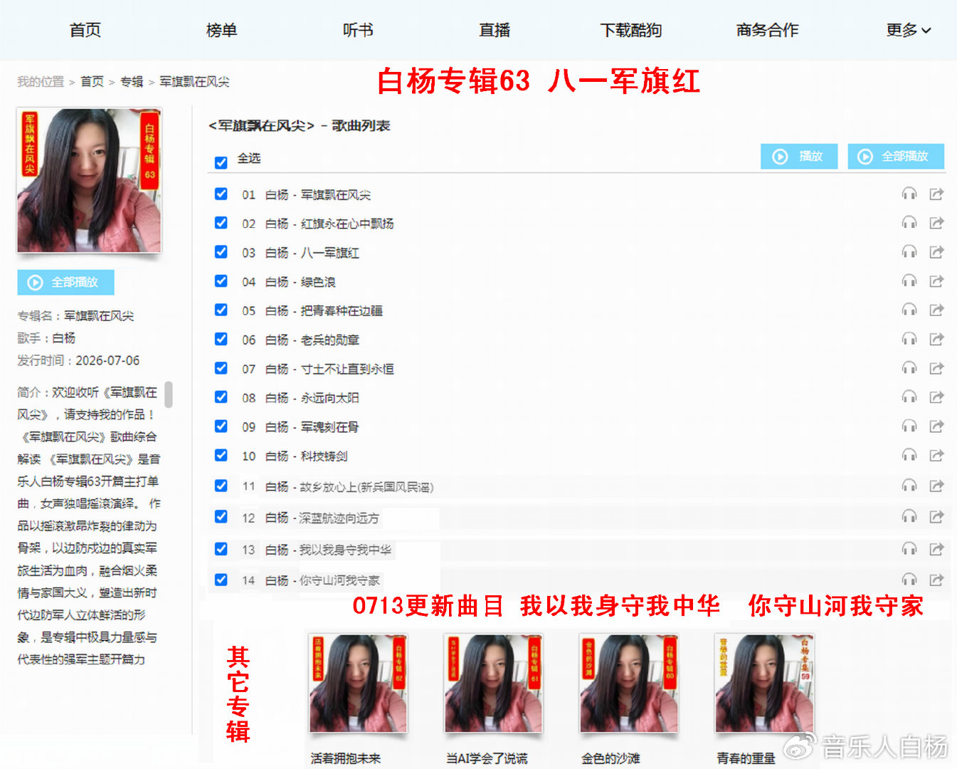The width and height of the screenshot is (957, 769).
Task: Share the song 老兵的勋章
Action: (x=936, y=339)
